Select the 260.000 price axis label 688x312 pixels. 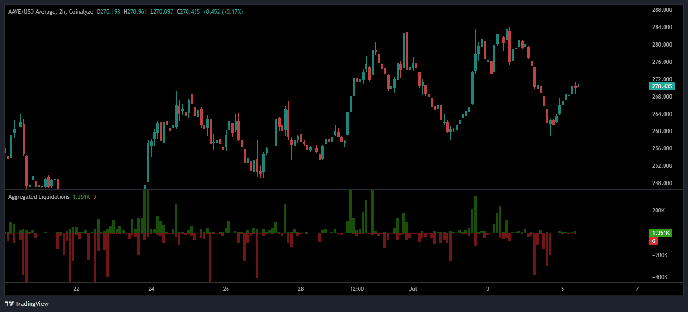coord(662,131)
